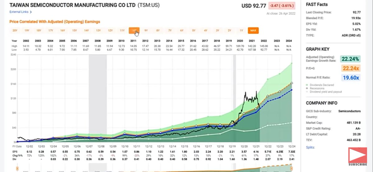Select the MAX time range button
Image resolution: width=373 pixels, height=172 pixels.
[x=253, y=30]
